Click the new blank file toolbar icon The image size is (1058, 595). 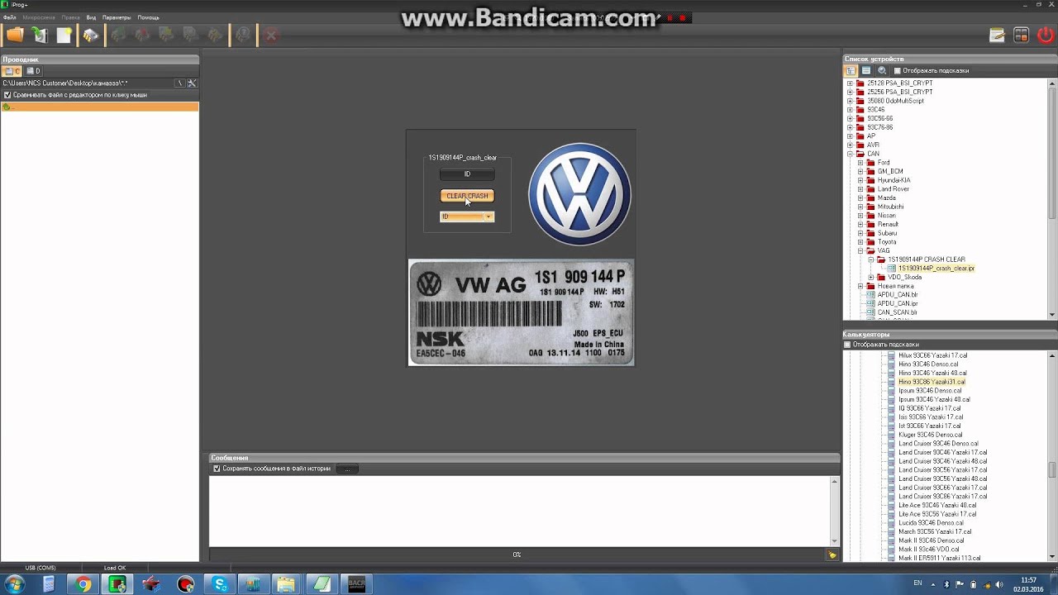coord(64,35)
